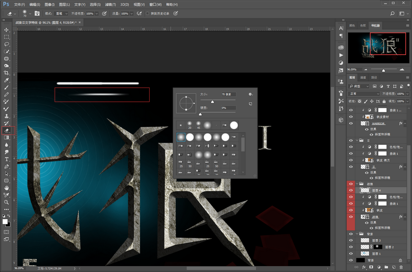Open the layer blend mode 正常 dropdown
412x272 pixels.
(x=364, y=94)
